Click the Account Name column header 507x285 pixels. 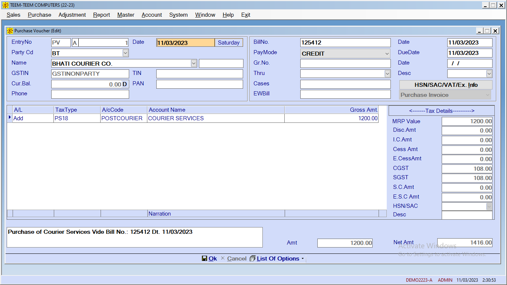(216, 110)
